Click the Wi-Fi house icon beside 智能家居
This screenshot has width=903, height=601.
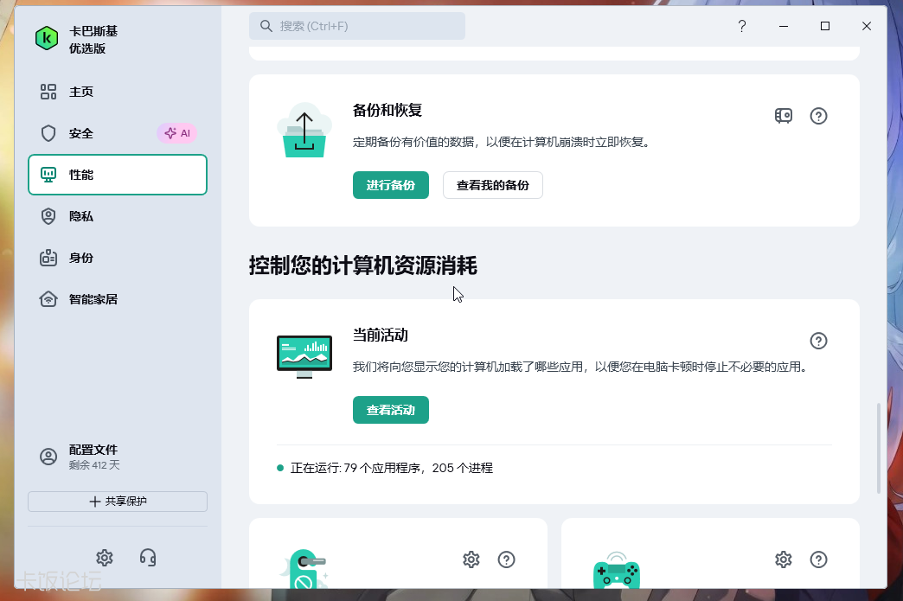(48, 299)
